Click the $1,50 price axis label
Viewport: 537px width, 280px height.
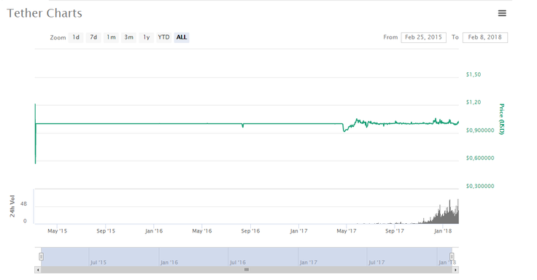coord(474,74)
